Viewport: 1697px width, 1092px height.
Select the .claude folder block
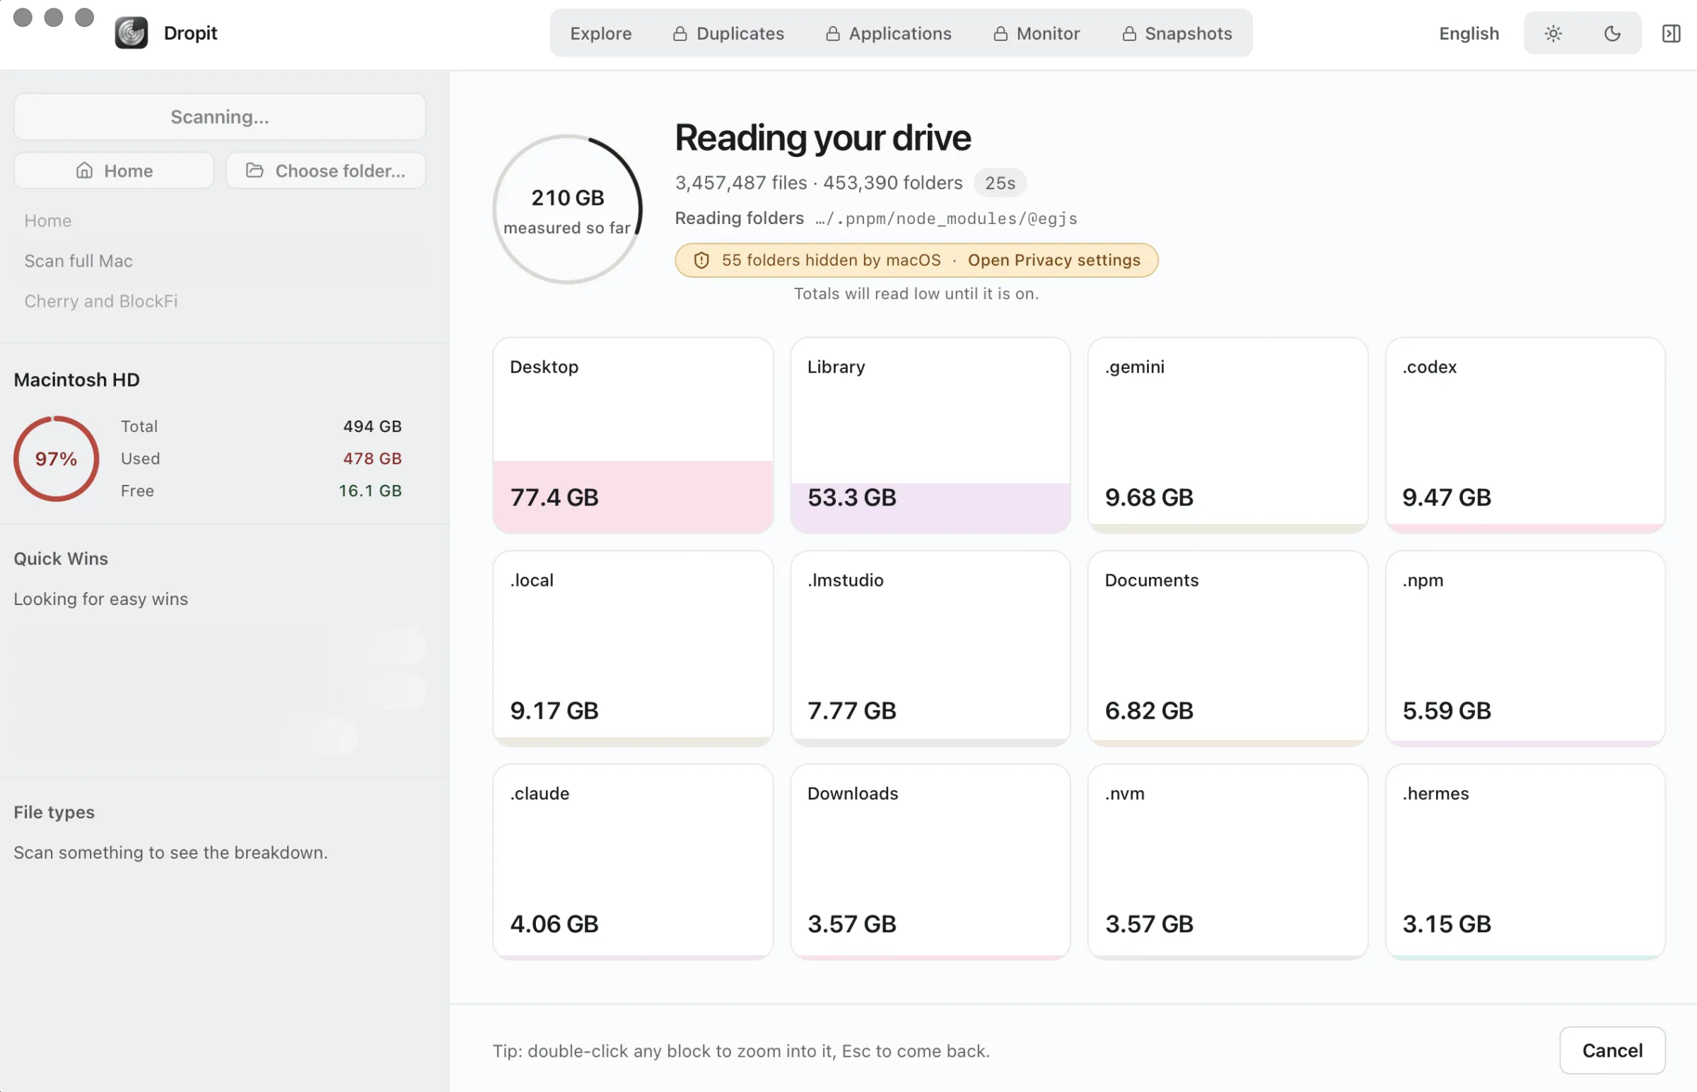tap(633, 862)
